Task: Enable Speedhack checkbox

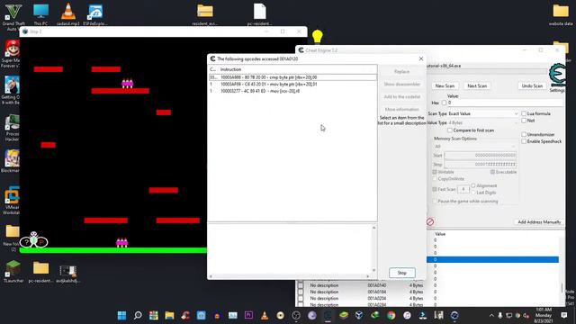Action: [524, 141]
